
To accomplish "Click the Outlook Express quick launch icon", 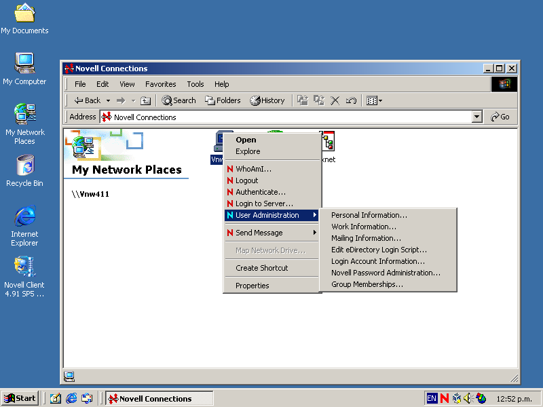I will click(x=87, y=399).
